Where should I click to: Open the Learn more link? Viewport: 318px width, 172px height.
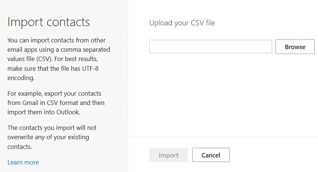(x=23, y=162)
